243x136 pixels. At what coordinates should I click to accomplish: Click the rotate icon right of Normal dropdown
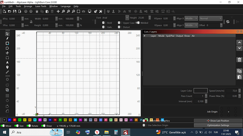coord(228,22)
